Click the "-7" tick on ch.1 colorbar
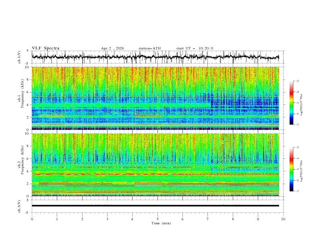 297,125
